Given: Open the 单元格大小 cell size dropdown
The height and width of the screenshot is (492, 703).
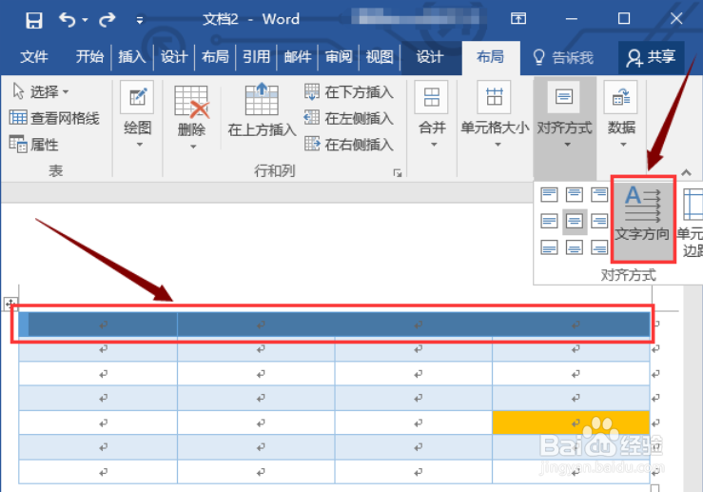Looking at the screenshot, I should pos(495,116).
